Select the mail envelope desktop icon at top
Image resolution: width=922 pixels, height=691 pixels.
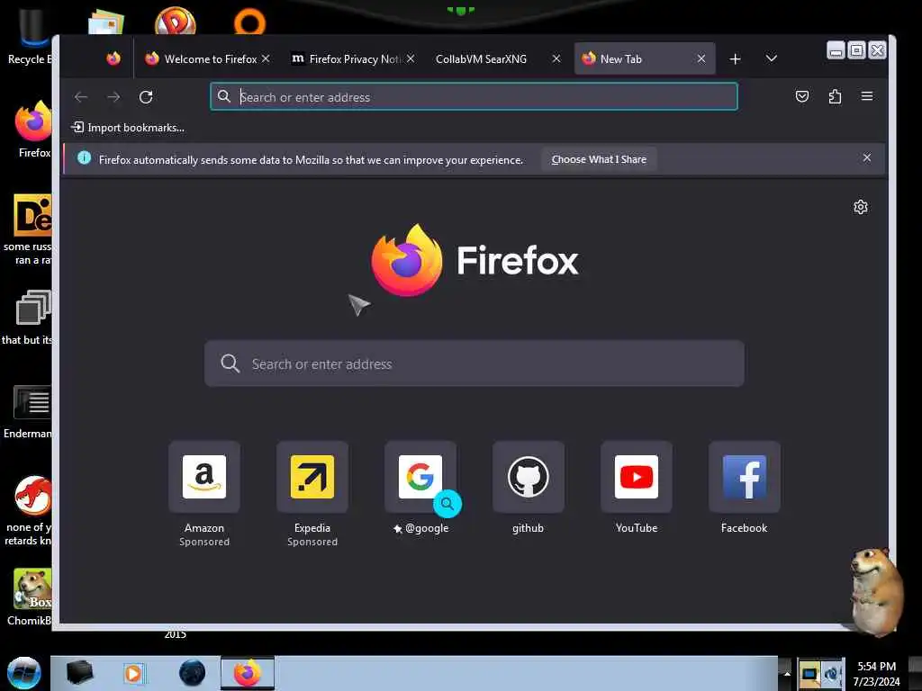click(106, 22)
